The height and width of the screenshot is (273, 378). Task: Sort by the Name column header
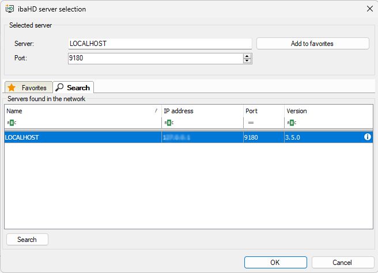[83, 111]
